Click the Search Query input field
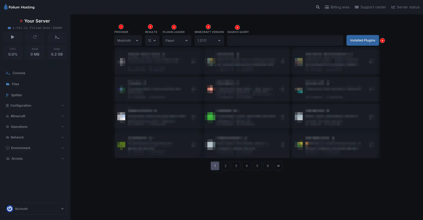 (x=285, y=41)
